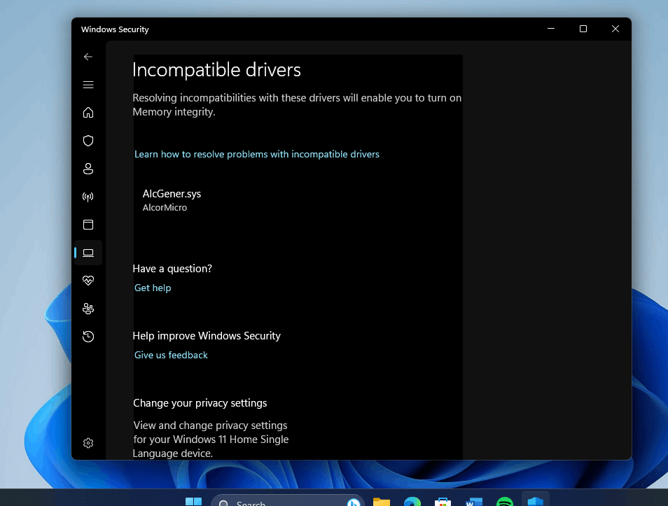Click Windows Security taskbar icon
Viewport: 668px width, 506px height.
coord(536,501)
